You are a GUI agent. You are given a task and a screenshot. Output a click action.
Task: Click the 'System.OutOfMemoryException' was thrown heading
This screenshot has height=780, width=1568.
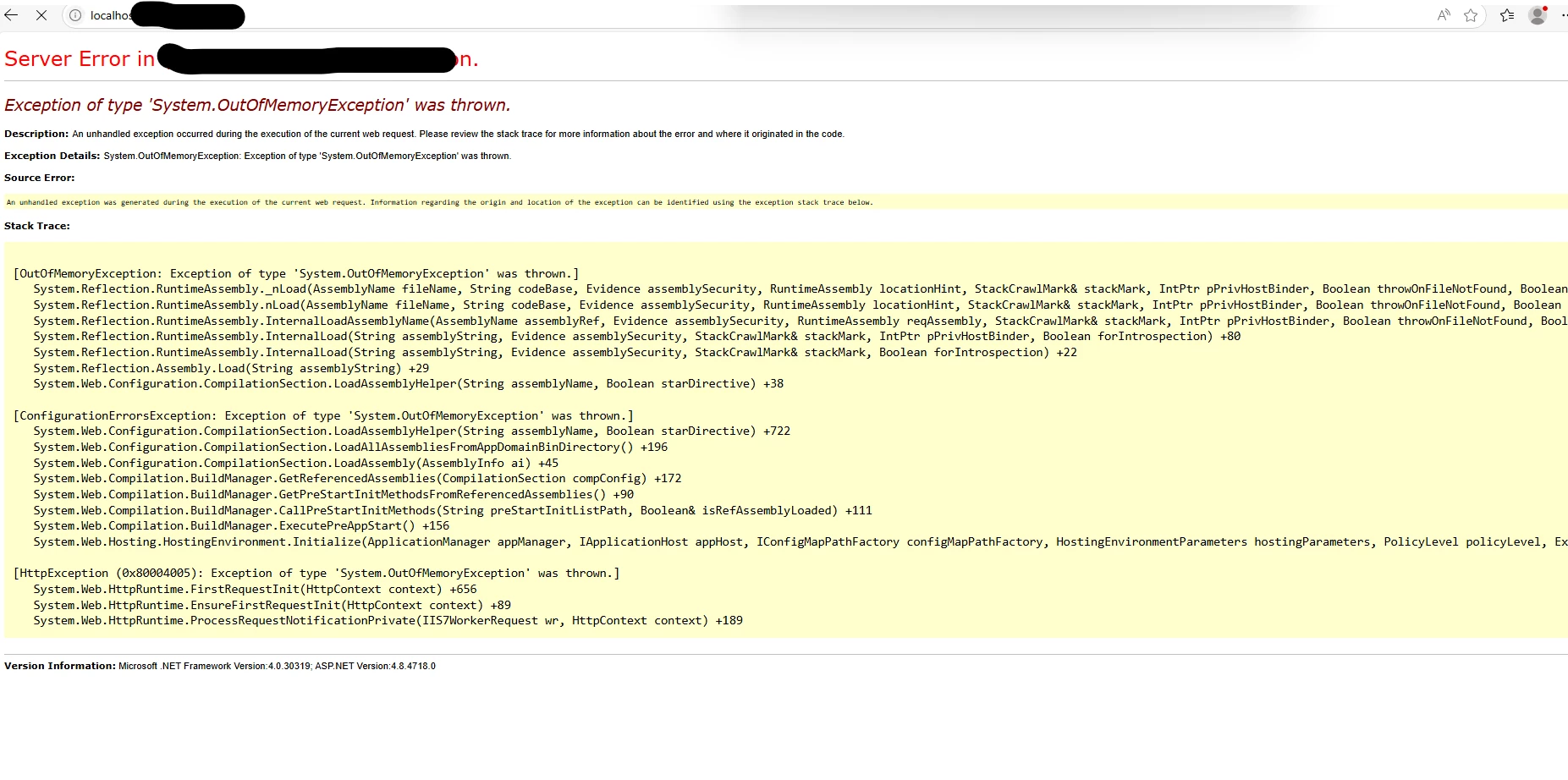(257, 105)
